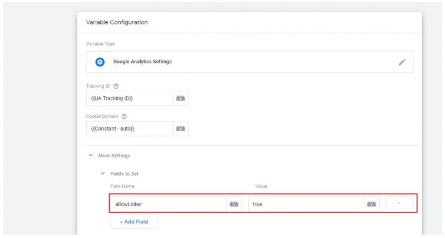Open the Tracking ID help icon

116,86
